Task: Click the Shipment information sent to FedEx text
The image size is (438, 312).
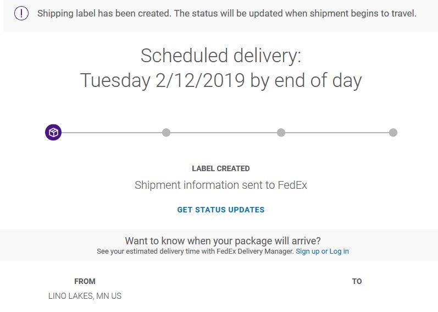Action: pos(221,185)
